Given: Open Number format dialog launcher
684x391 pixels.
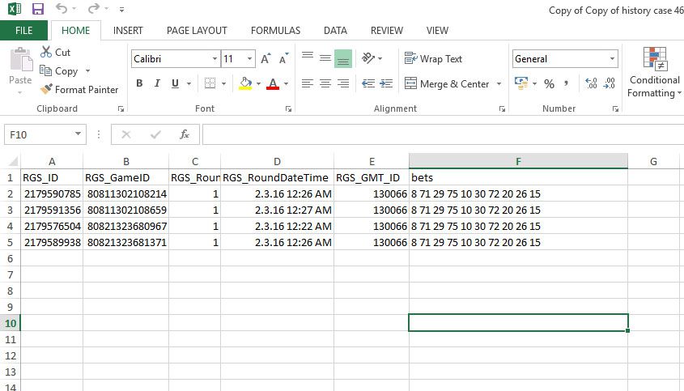Looking at the screenshot, I should coord(615,109).
